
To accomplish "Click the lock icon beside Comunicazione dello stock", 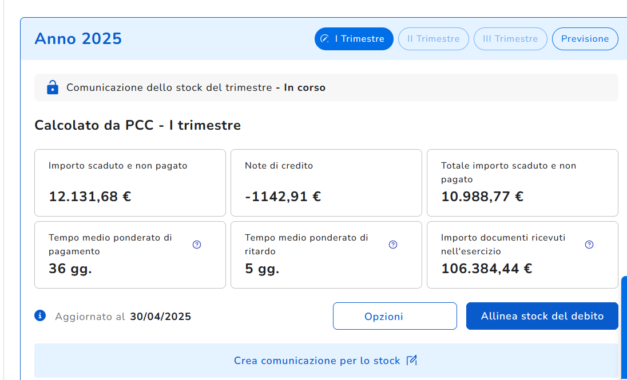I will [53, 87].
